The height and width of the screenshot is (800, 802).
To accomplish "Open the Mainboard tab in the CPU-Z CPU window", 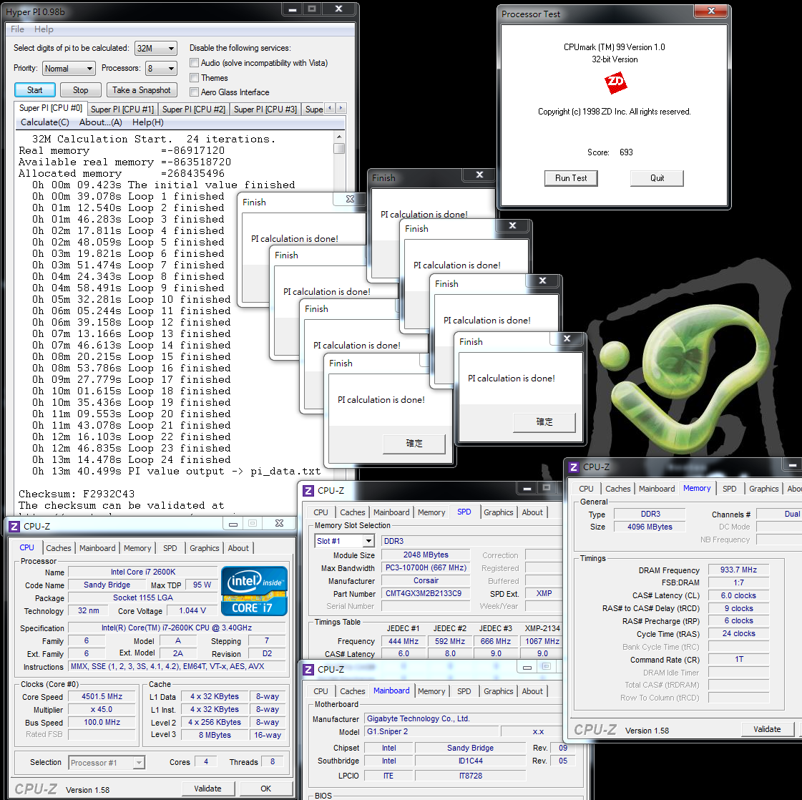I will (97, 548).
